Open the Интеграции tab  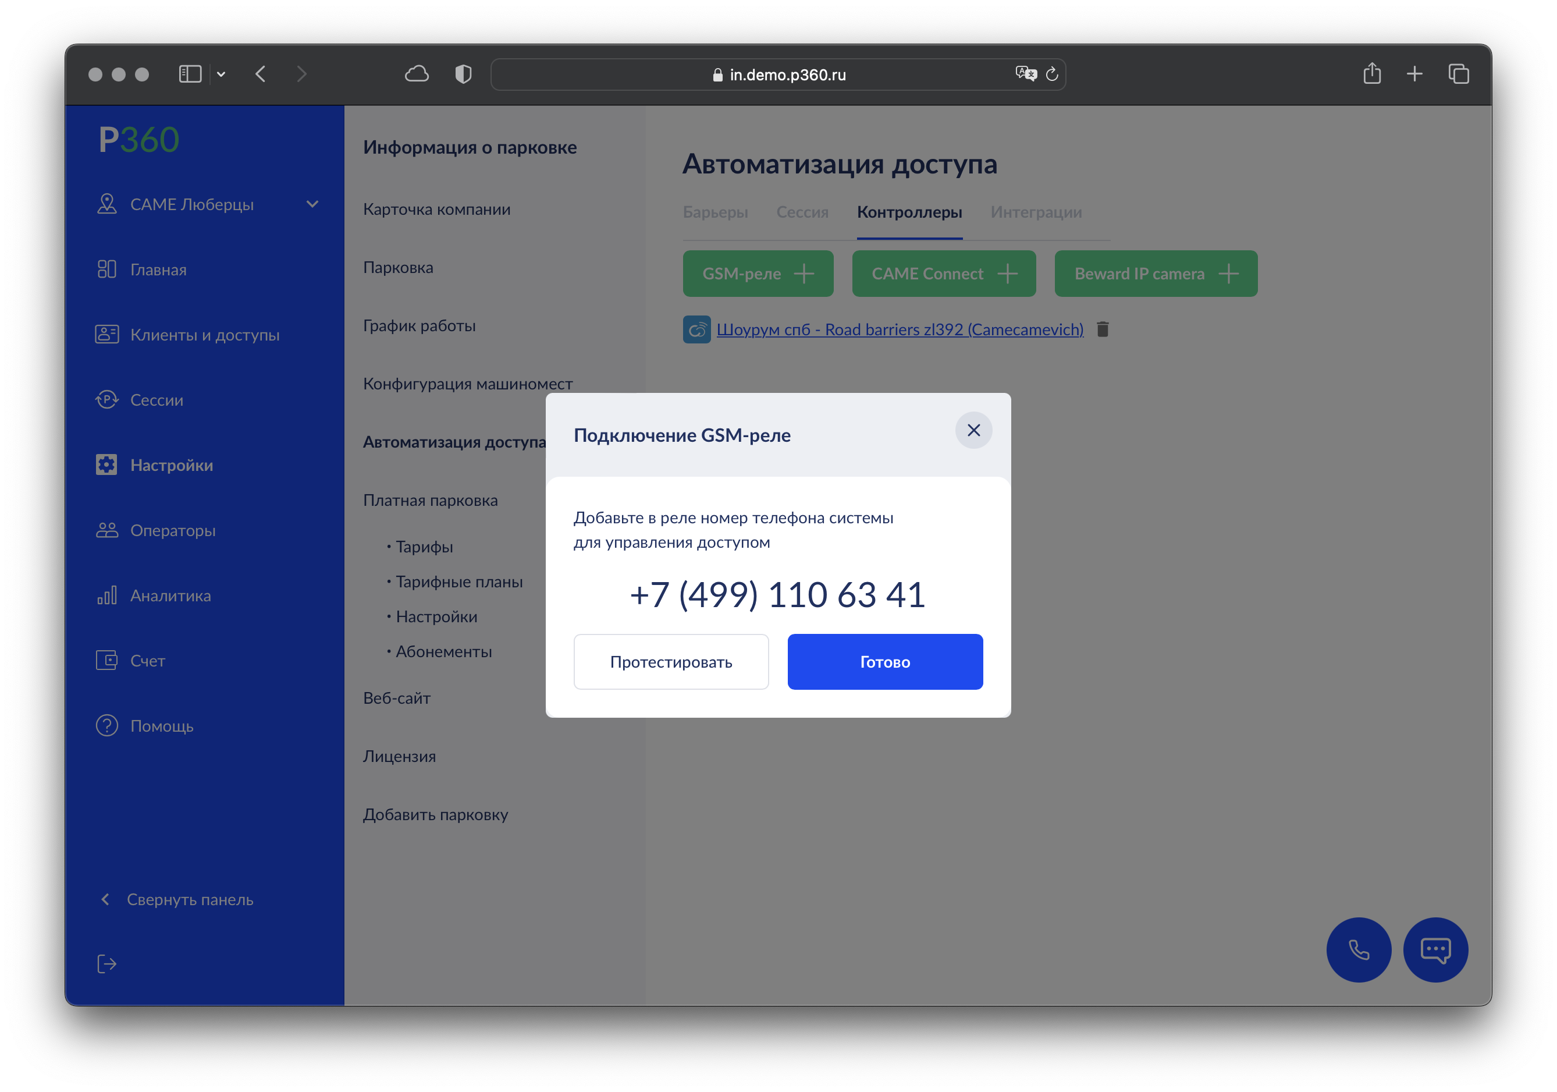coord(1036,212)
